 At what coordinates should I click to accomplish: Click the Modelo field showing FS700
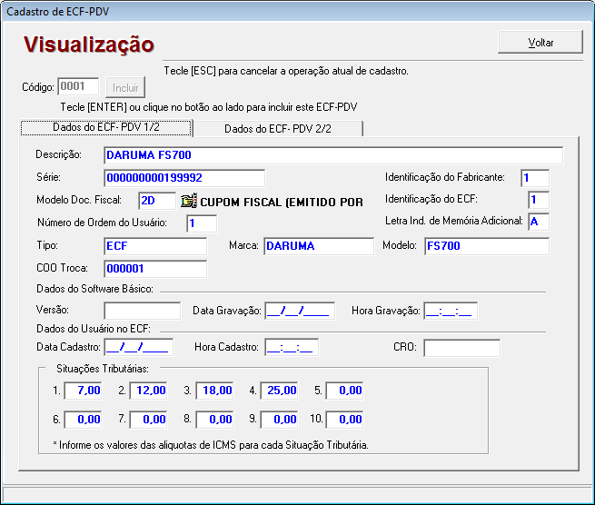tap(486, 246)
